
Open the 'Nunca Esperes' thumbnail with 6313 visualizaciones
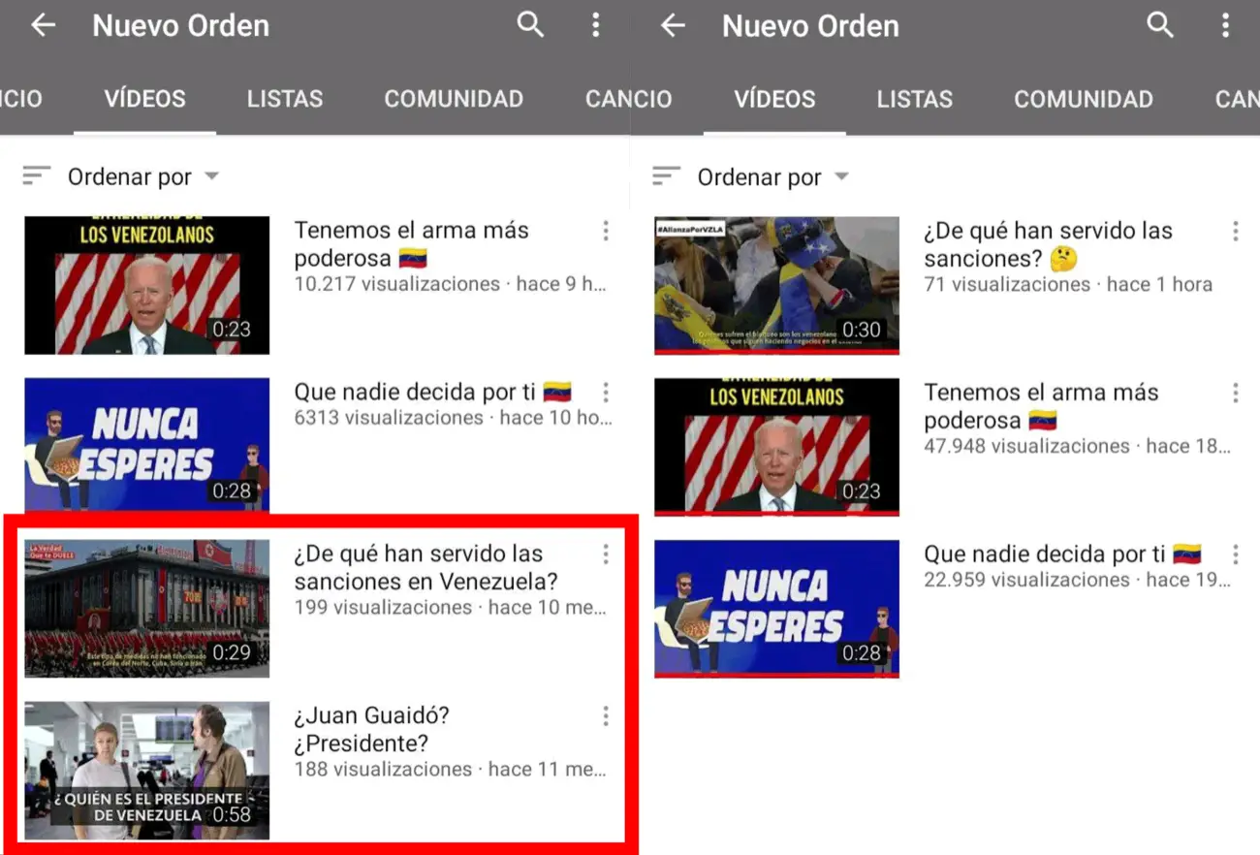coord(146,445)
